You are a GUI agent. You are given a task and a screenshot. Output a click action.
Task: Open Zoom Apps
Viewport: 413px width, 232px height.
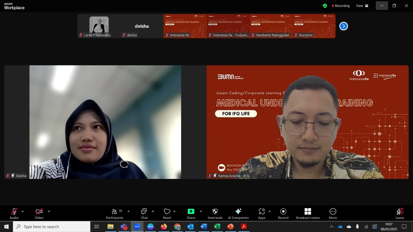pyautogui.click(x=262, y=213)
